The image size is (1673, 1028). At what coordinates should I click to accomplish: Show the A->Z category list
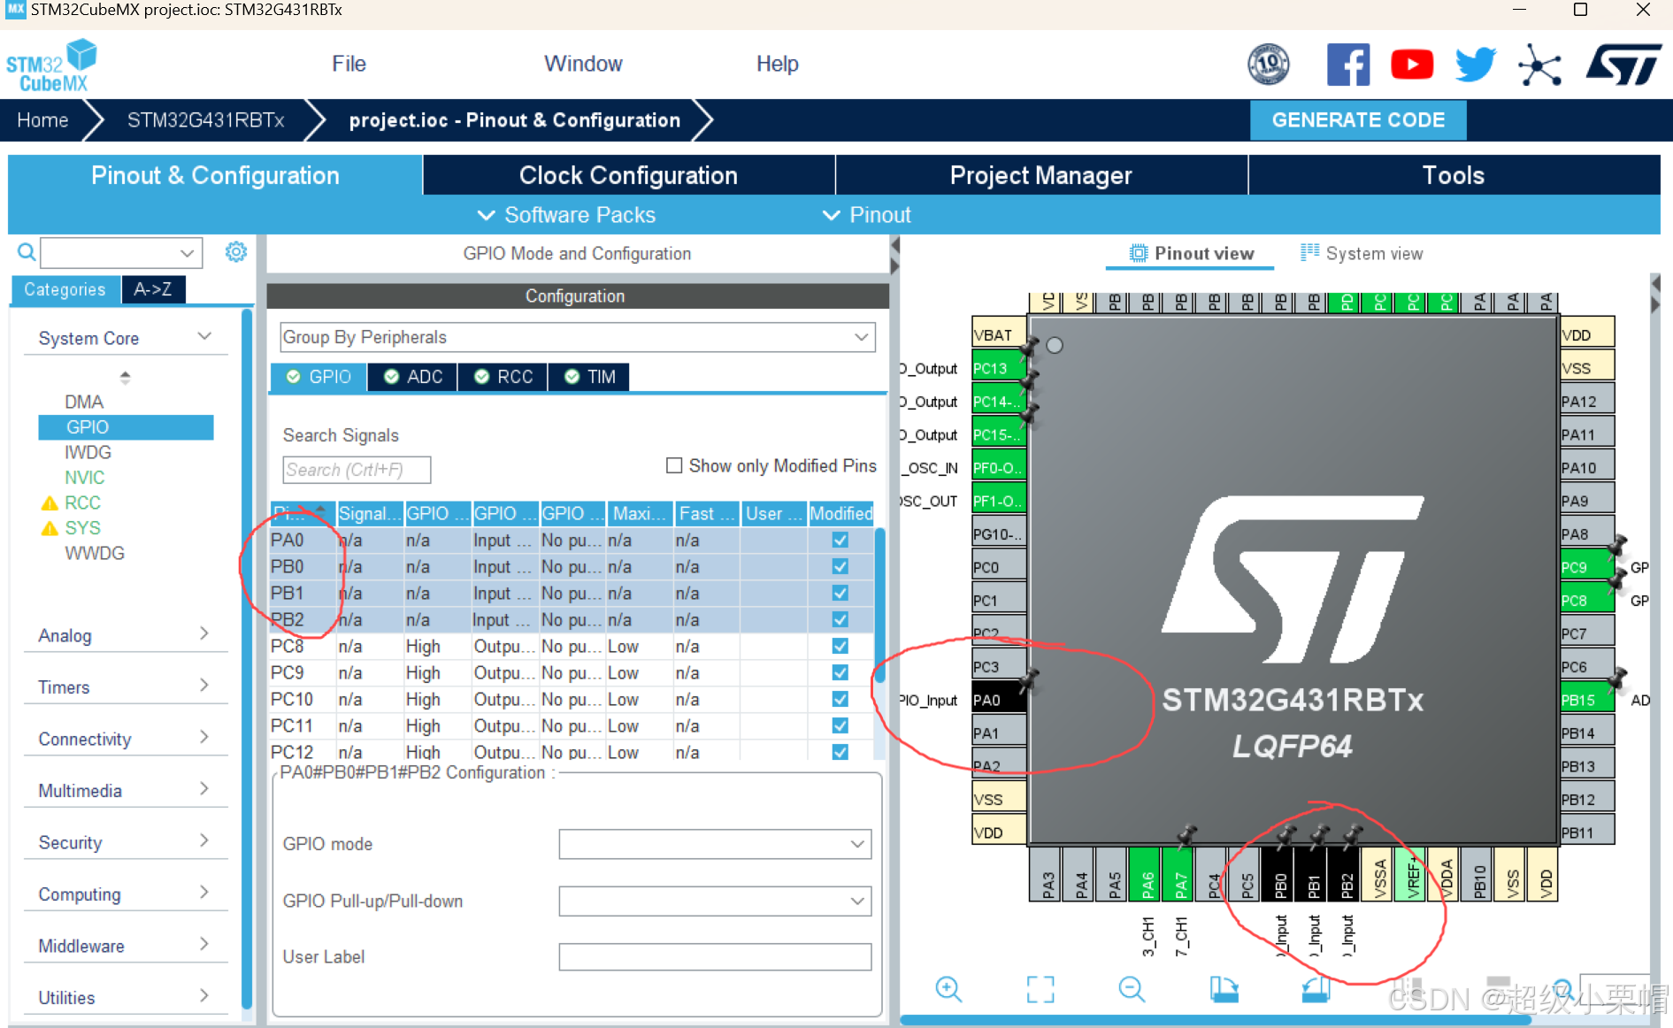click(153, 289)
